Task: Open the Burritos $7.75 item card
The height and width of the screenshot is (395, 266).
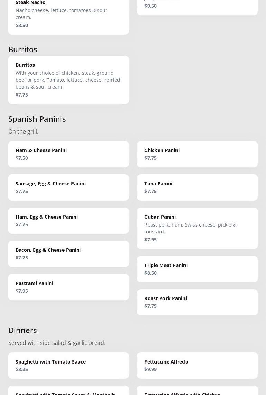Action: coord(68,80)
